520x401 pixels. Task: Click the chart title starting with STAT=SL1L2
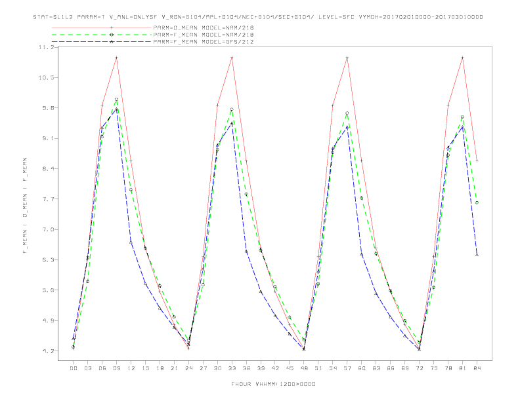click(257, 17)
